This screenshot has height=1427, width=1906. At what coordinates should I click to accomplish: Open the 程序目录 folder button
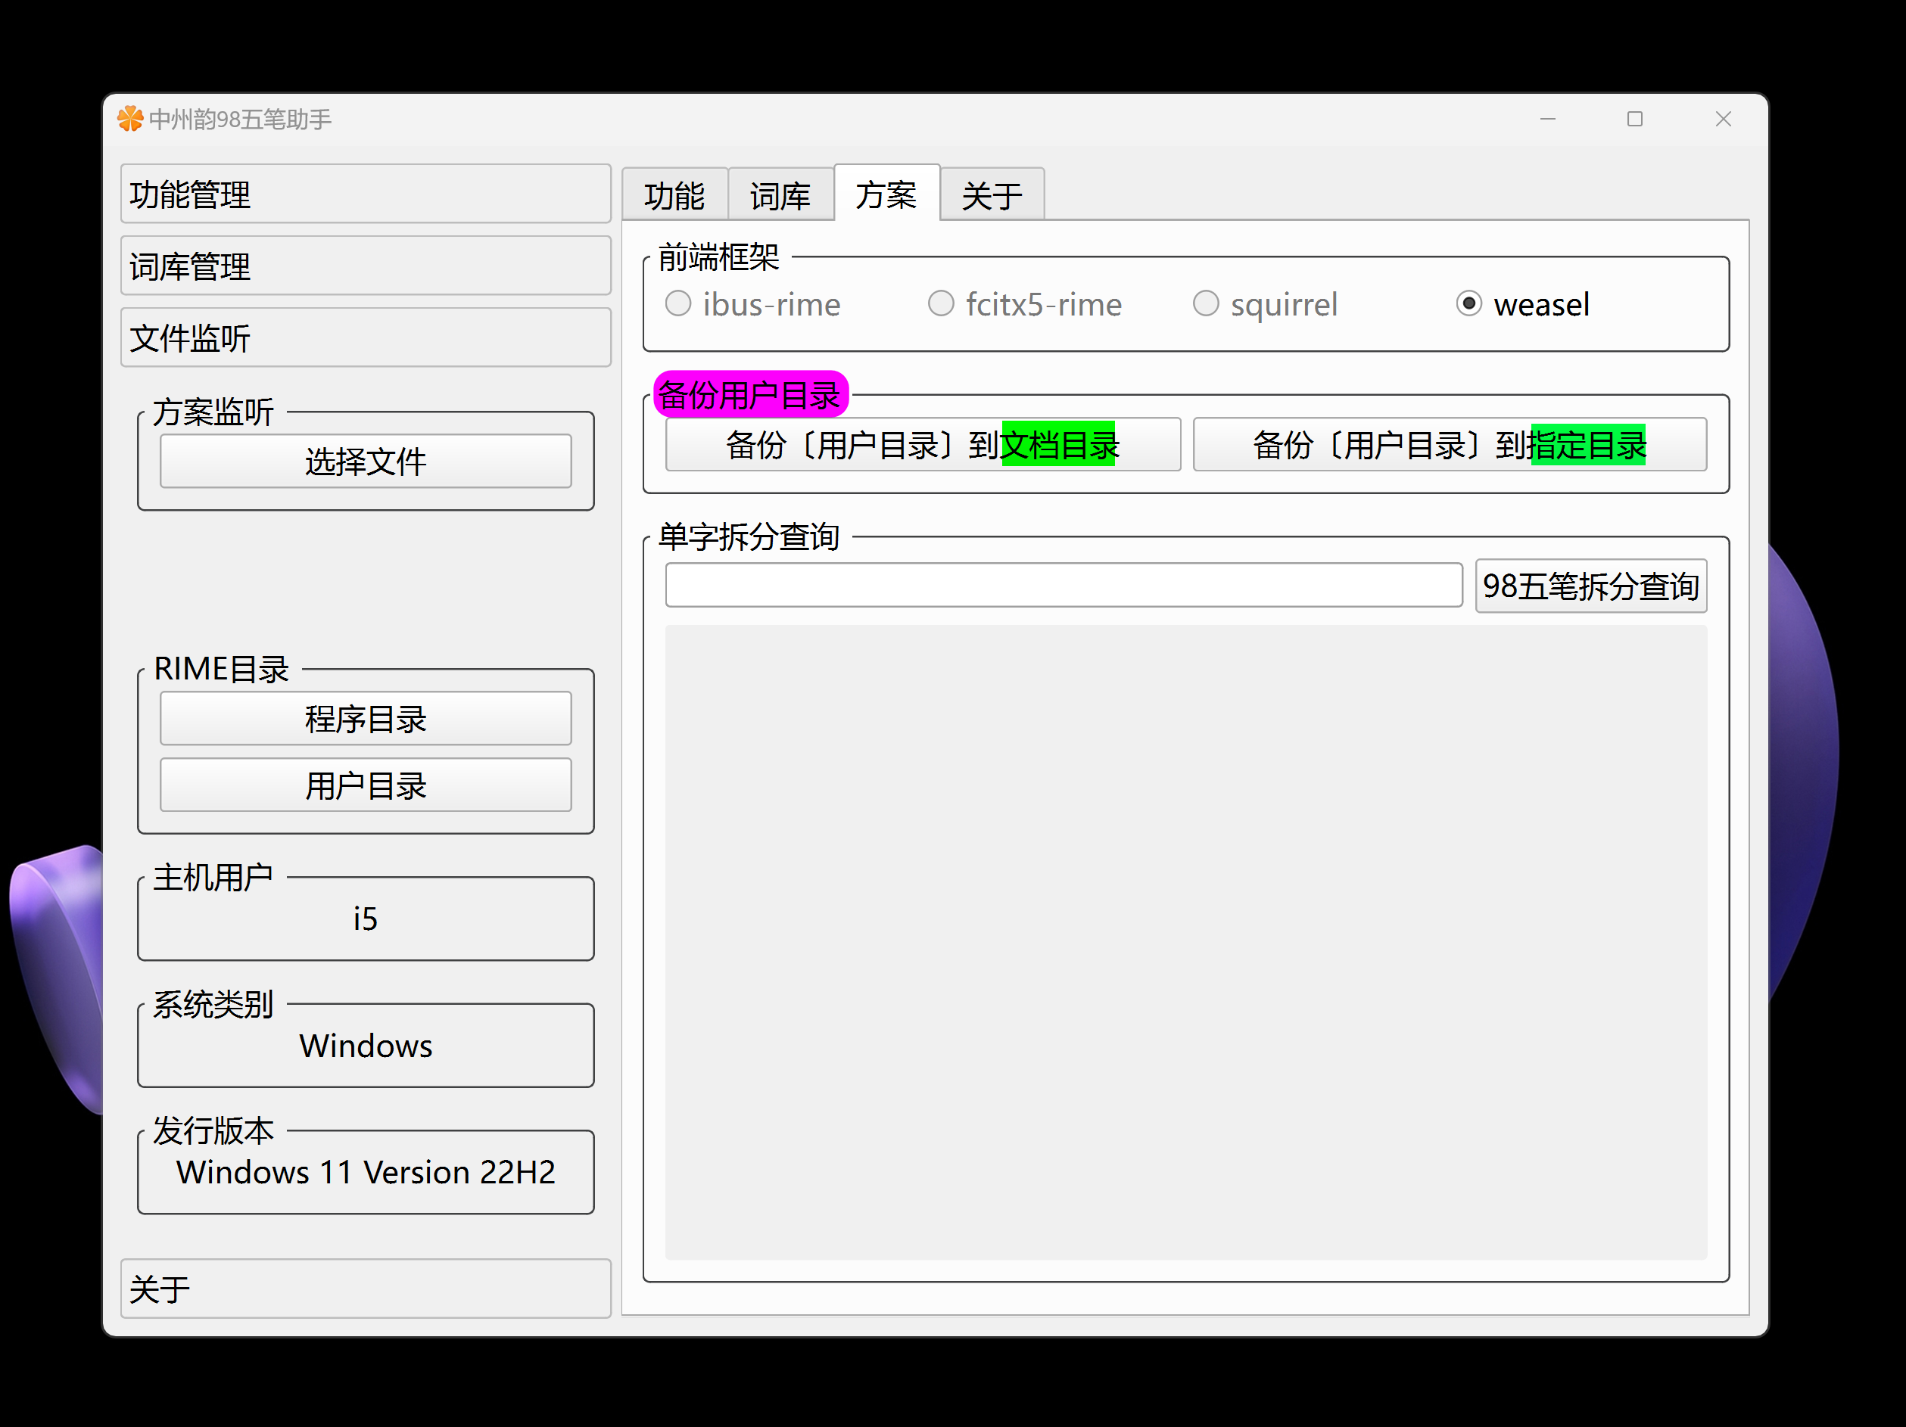366,719
